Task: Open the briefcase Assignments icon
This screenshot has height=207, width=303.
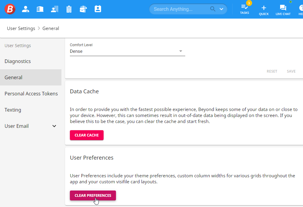Action: (83, 9)
